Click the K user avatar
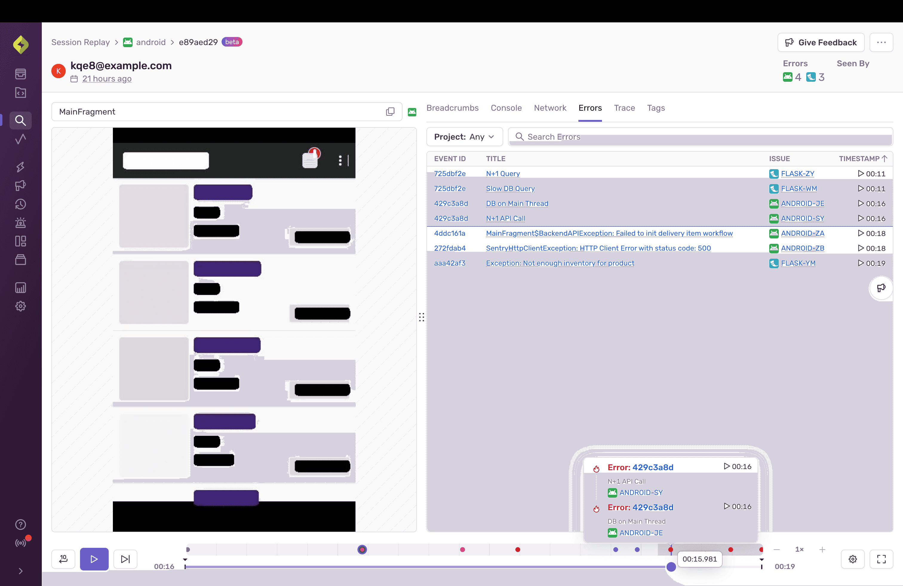 [59, 71]
